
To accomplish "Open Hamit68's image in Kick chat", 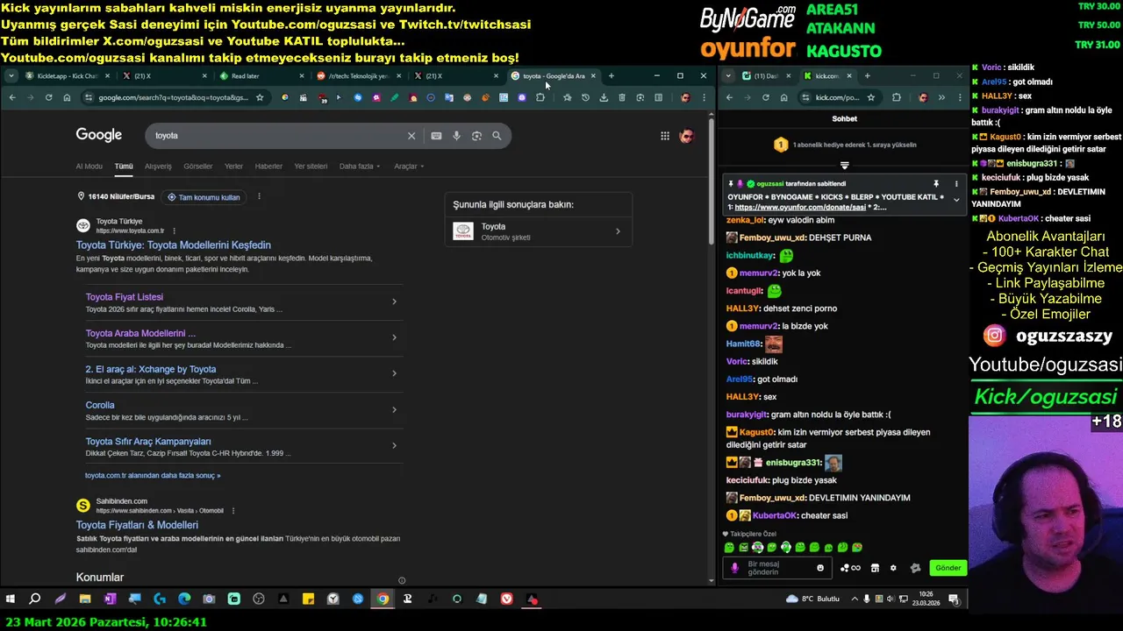I will [773, 344].
